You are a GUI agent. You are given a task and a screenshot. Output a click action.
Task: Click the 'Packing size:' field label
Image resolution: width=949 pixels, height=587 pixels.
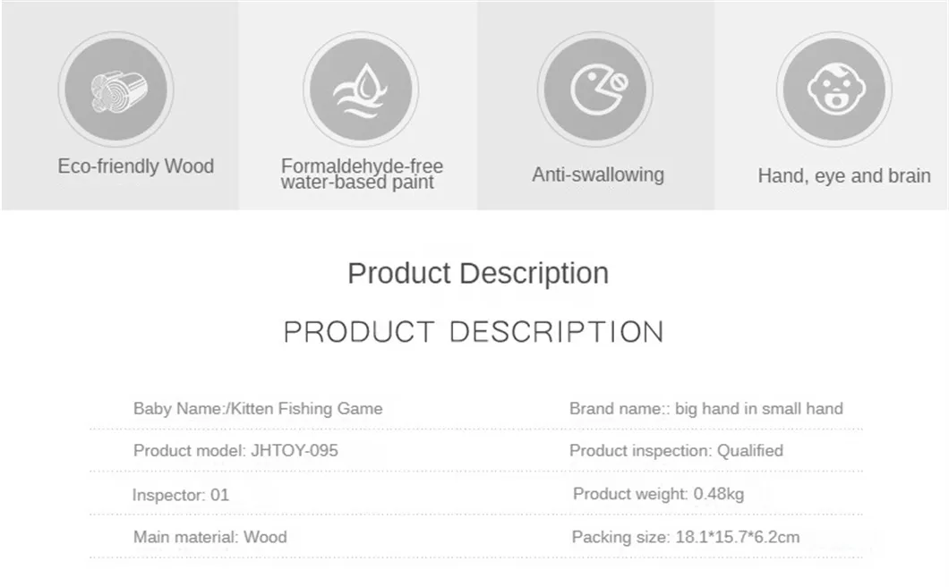[620, 538]
